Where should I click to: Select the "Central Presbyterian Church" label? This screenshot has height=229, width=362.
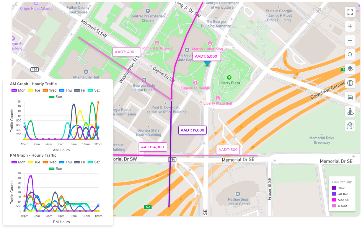pyautogui.click(x=148, y=19)
